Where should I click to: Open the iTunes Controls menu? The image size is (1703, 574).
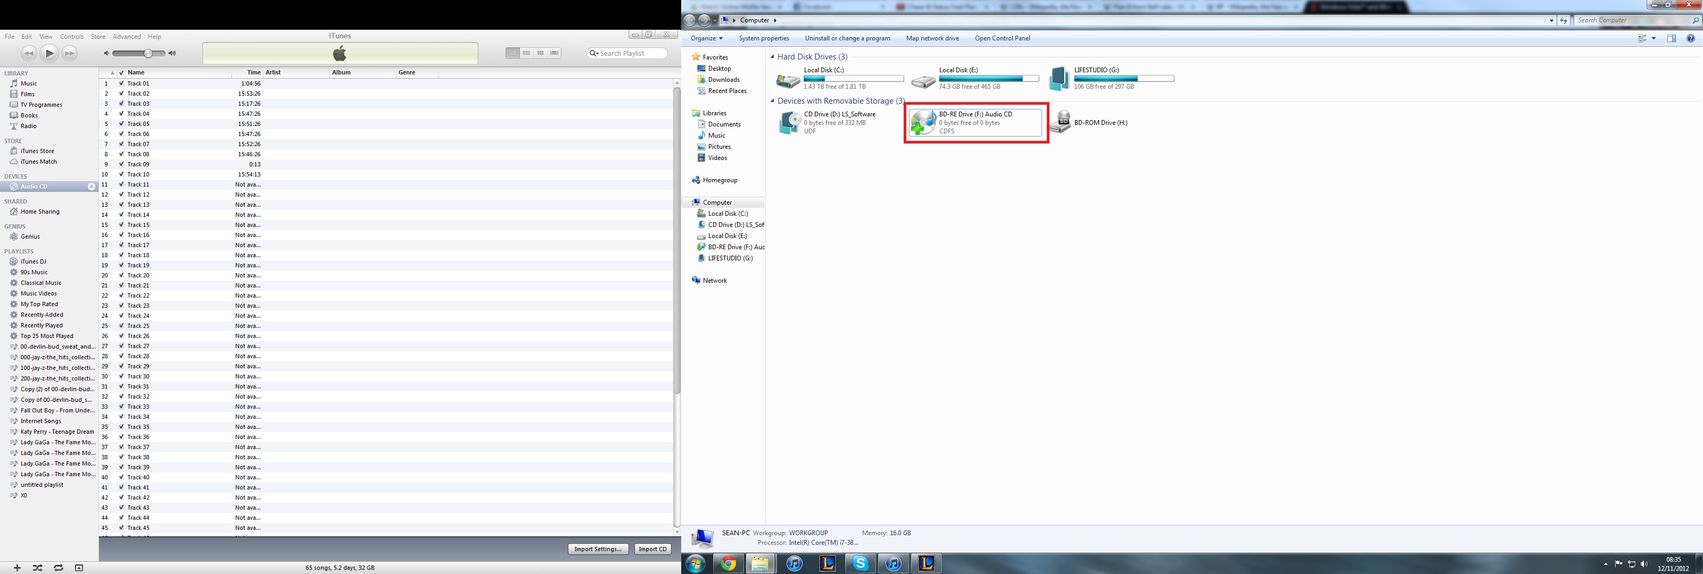pyautogui.click(x=71, y=37)
